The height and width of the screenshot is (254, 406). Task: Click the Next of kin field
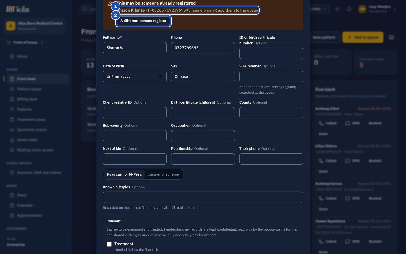[x=135, y=159]
